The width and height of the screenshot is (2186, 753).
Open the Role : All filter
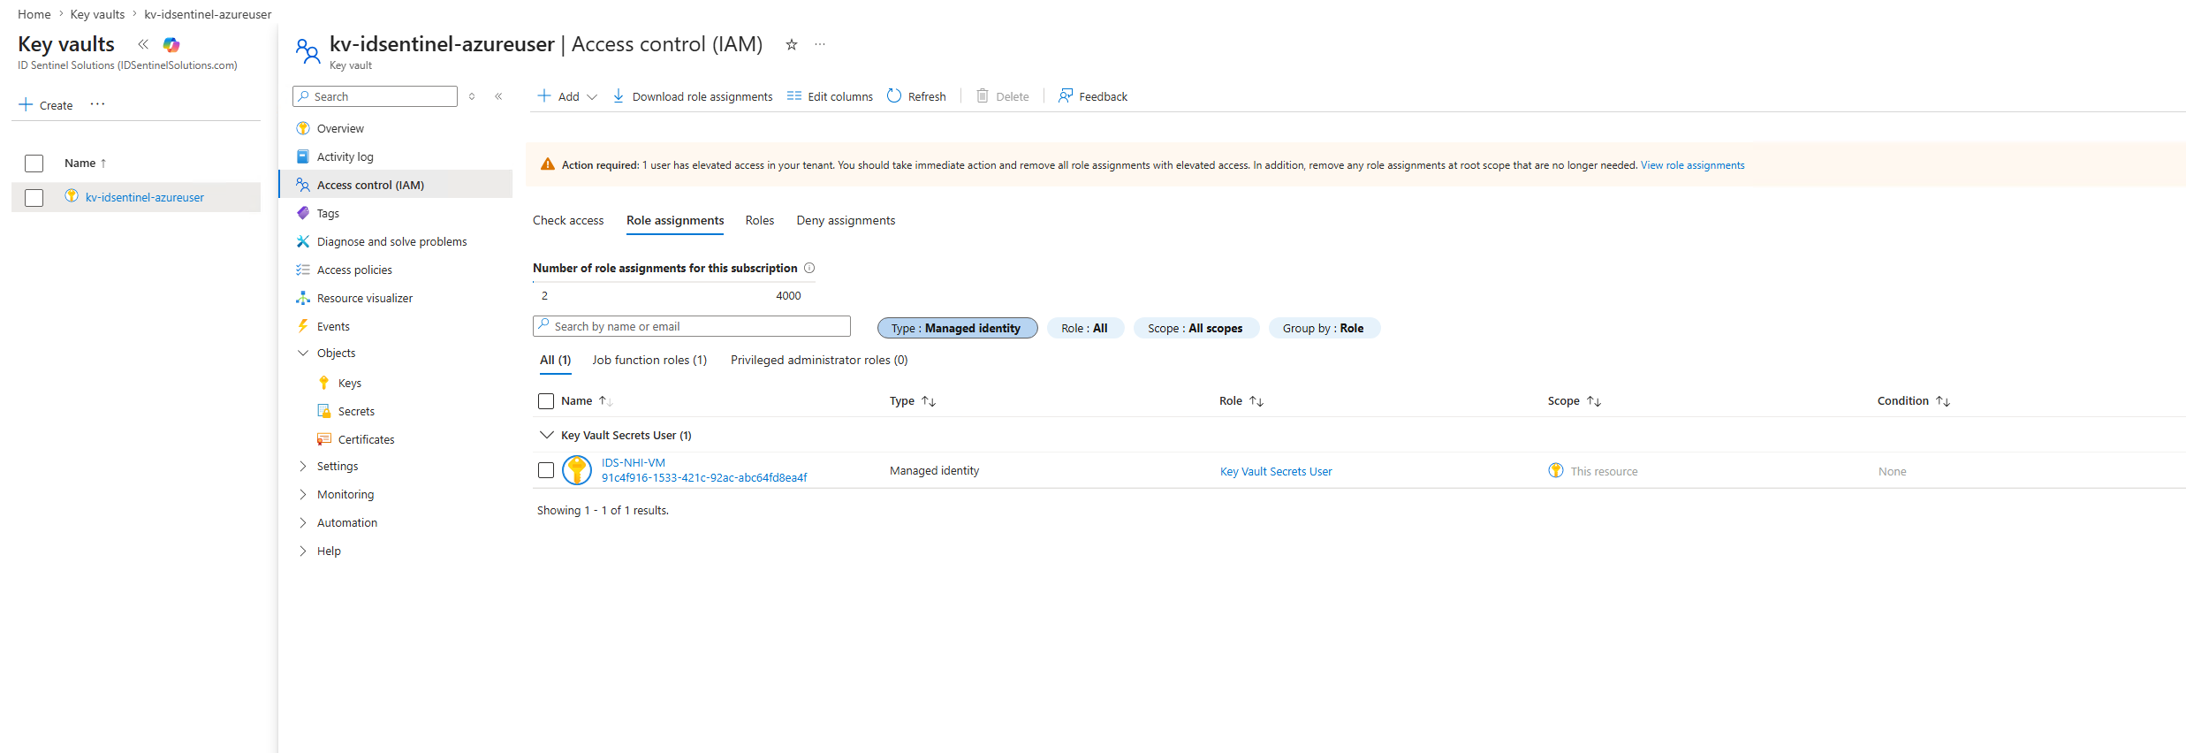[x=1085, y=328]
